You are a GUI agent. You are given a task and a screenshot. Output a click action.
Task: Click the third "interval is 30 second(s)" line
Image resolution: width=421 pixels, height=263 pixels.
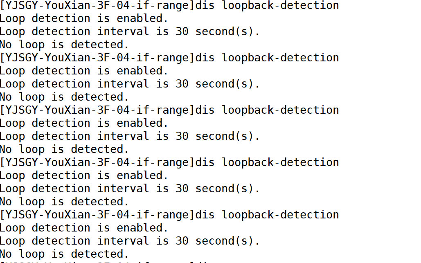click(x=130, y=136)
